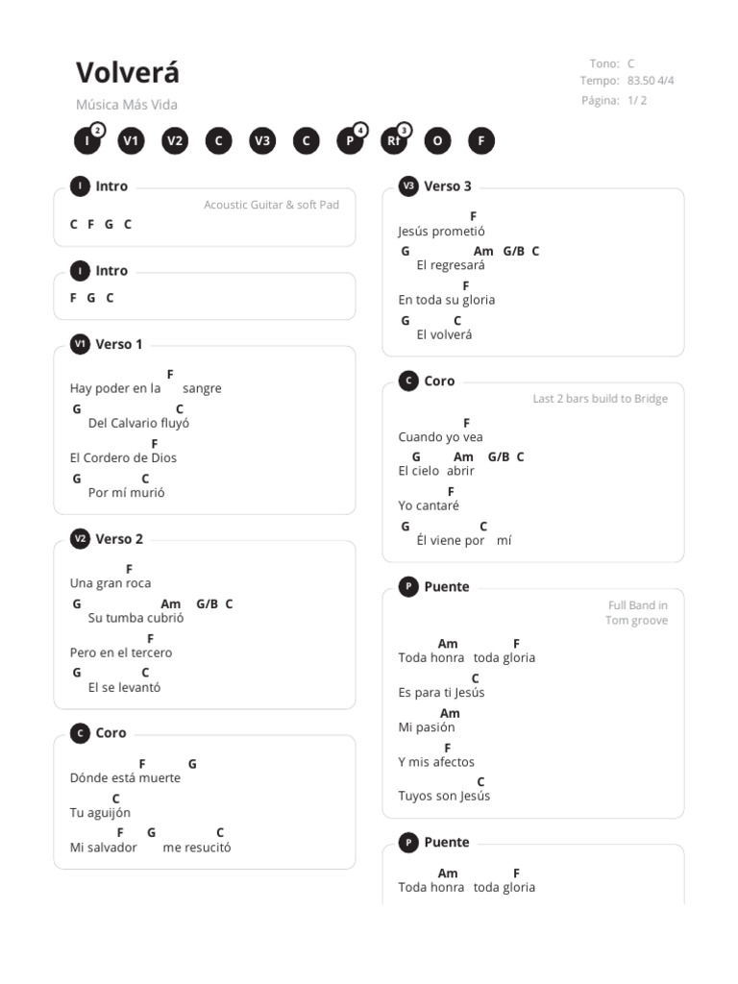
Task: Click the final 'F' circle in roadmap
Action: (481, 140)
